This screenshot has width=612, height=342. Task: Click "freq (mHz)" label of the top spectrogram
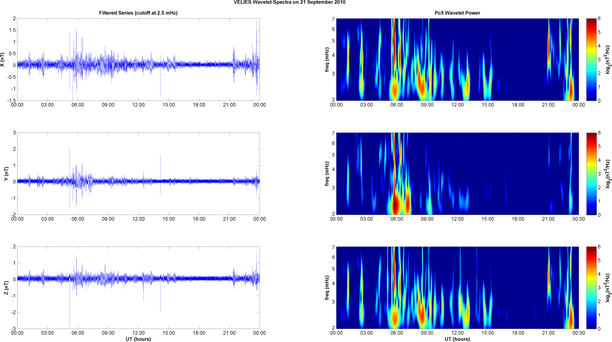pos(327,59)
